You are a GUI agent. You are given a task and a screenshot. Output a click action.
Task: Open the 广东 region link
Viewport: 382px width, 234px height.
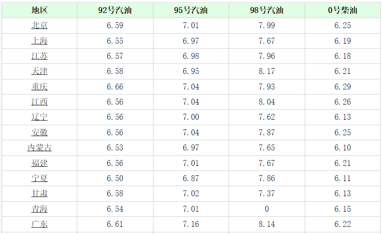40,224
